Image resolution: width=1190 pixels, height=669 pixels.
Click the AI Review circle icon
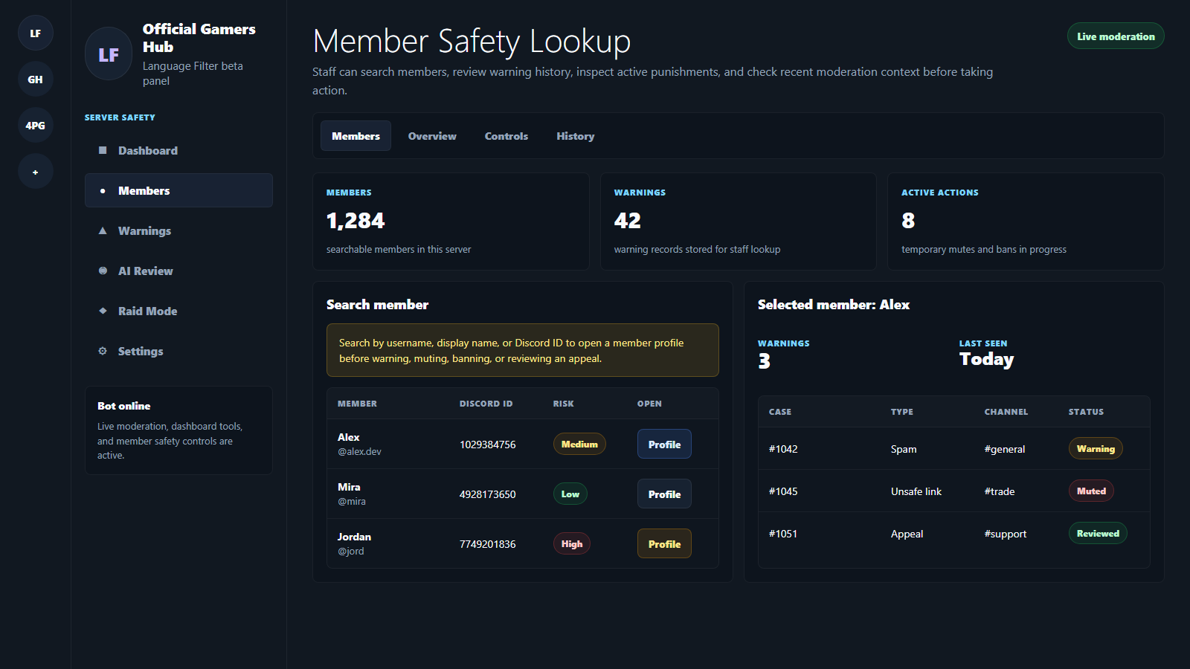(103, 271)
